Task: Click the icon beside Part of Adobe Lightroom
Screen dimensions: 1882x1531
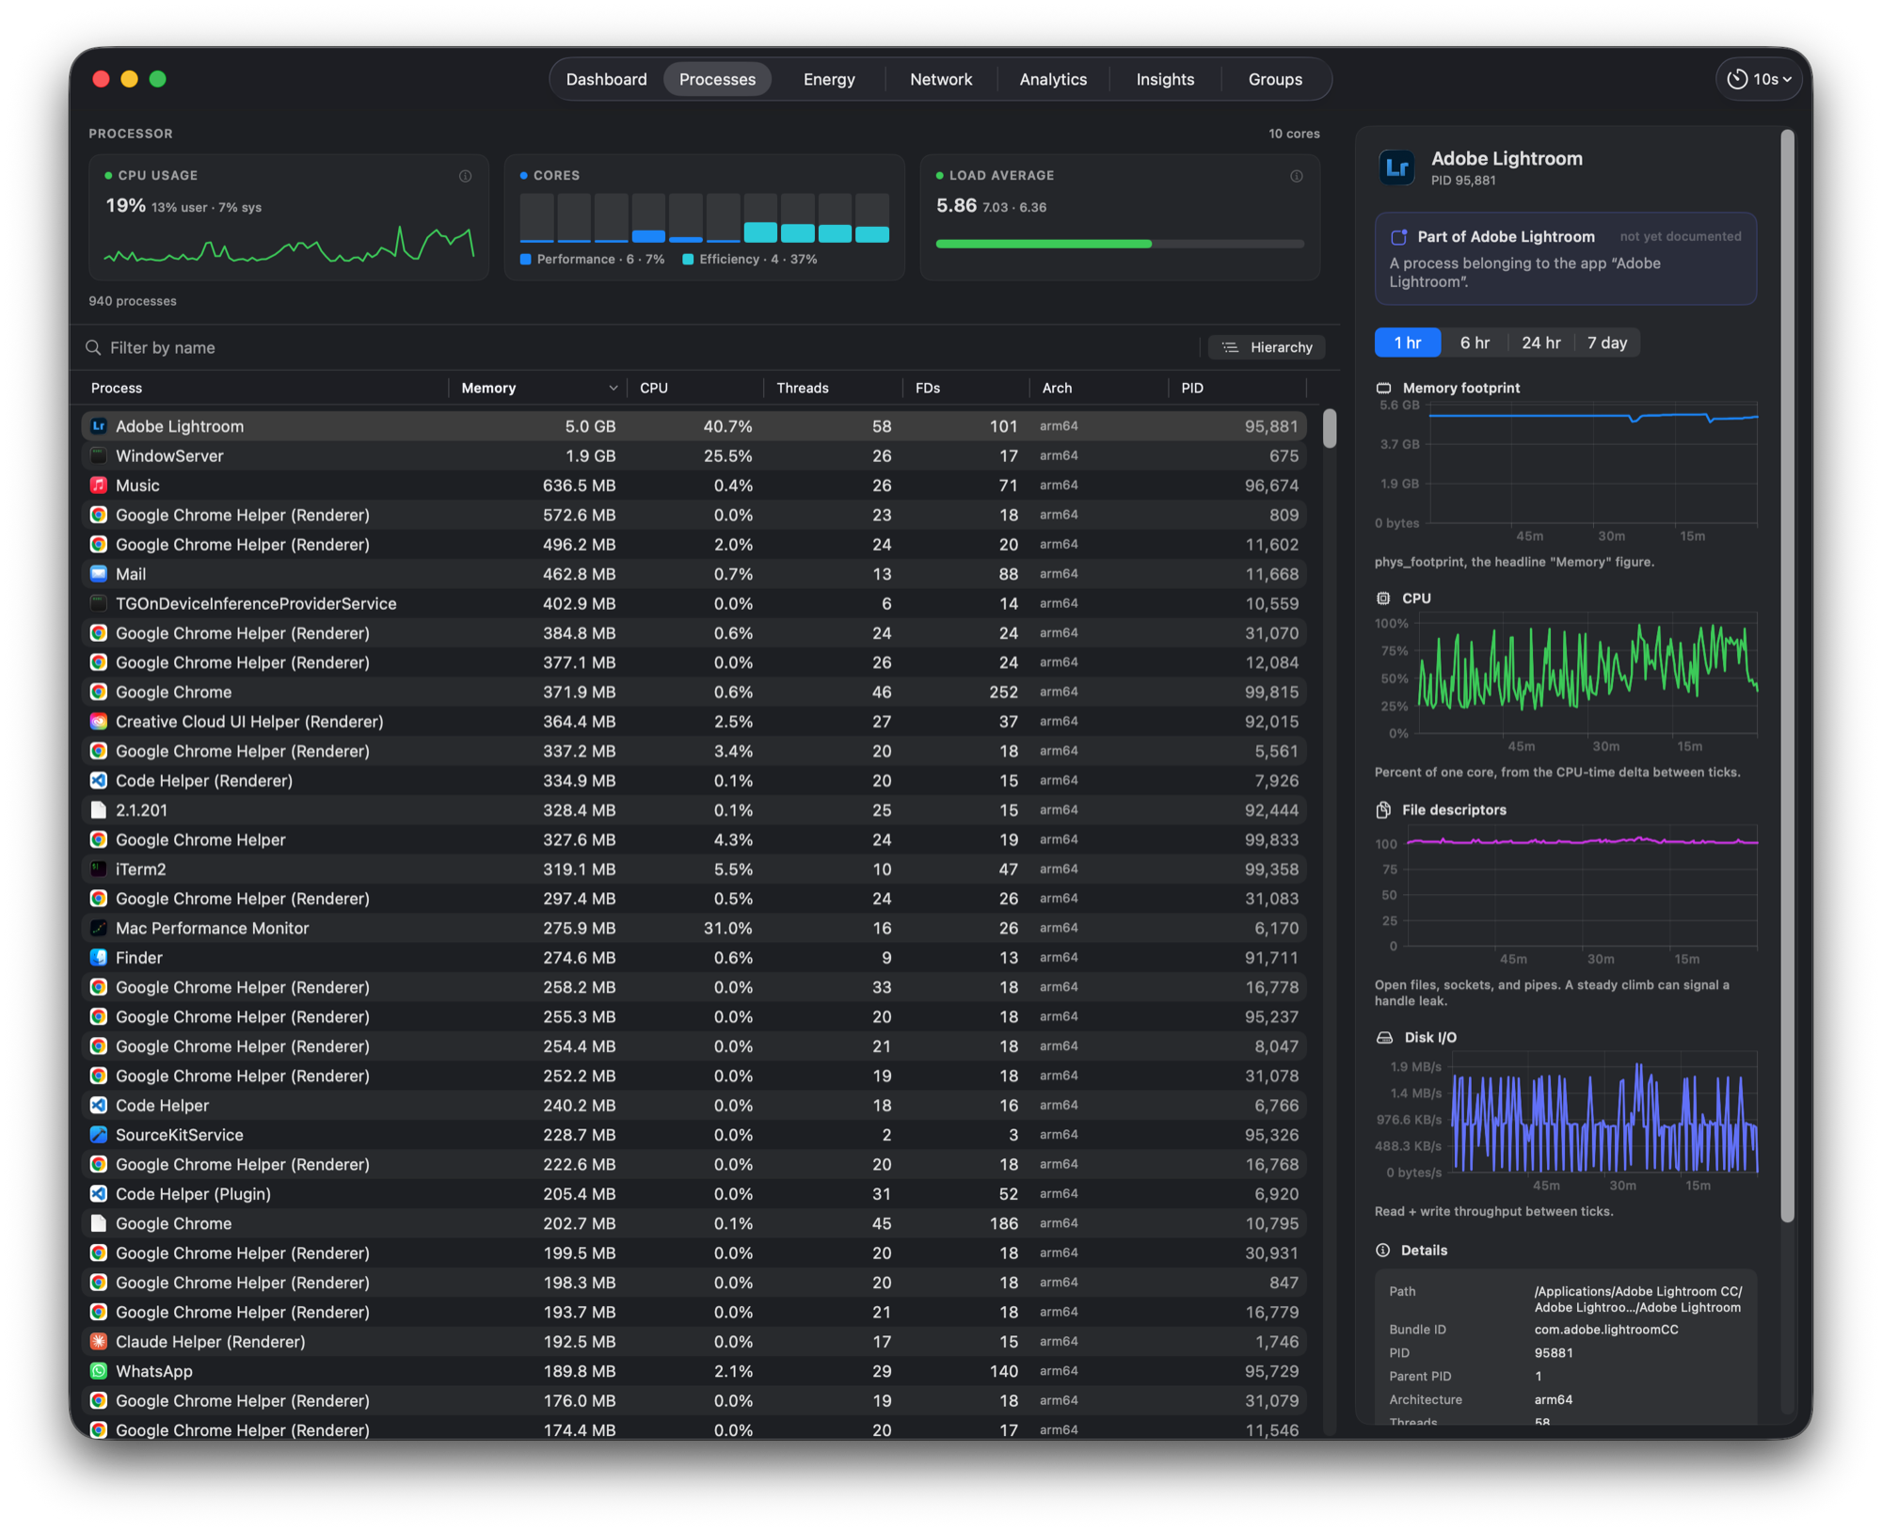Action: [x=1399, y=237]
